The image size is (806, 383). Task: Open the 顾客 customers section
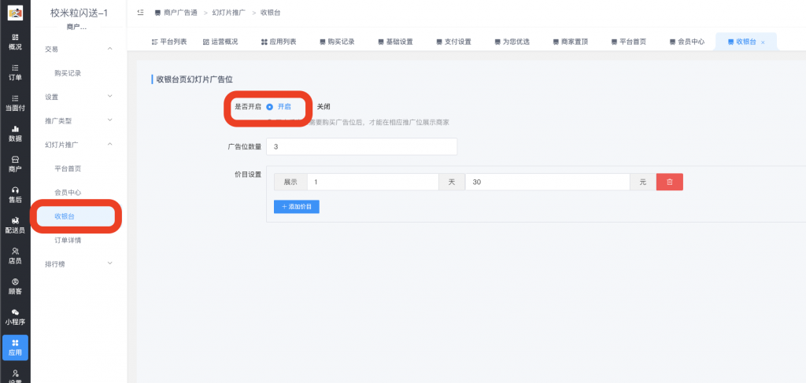click(x=15, y=286)
